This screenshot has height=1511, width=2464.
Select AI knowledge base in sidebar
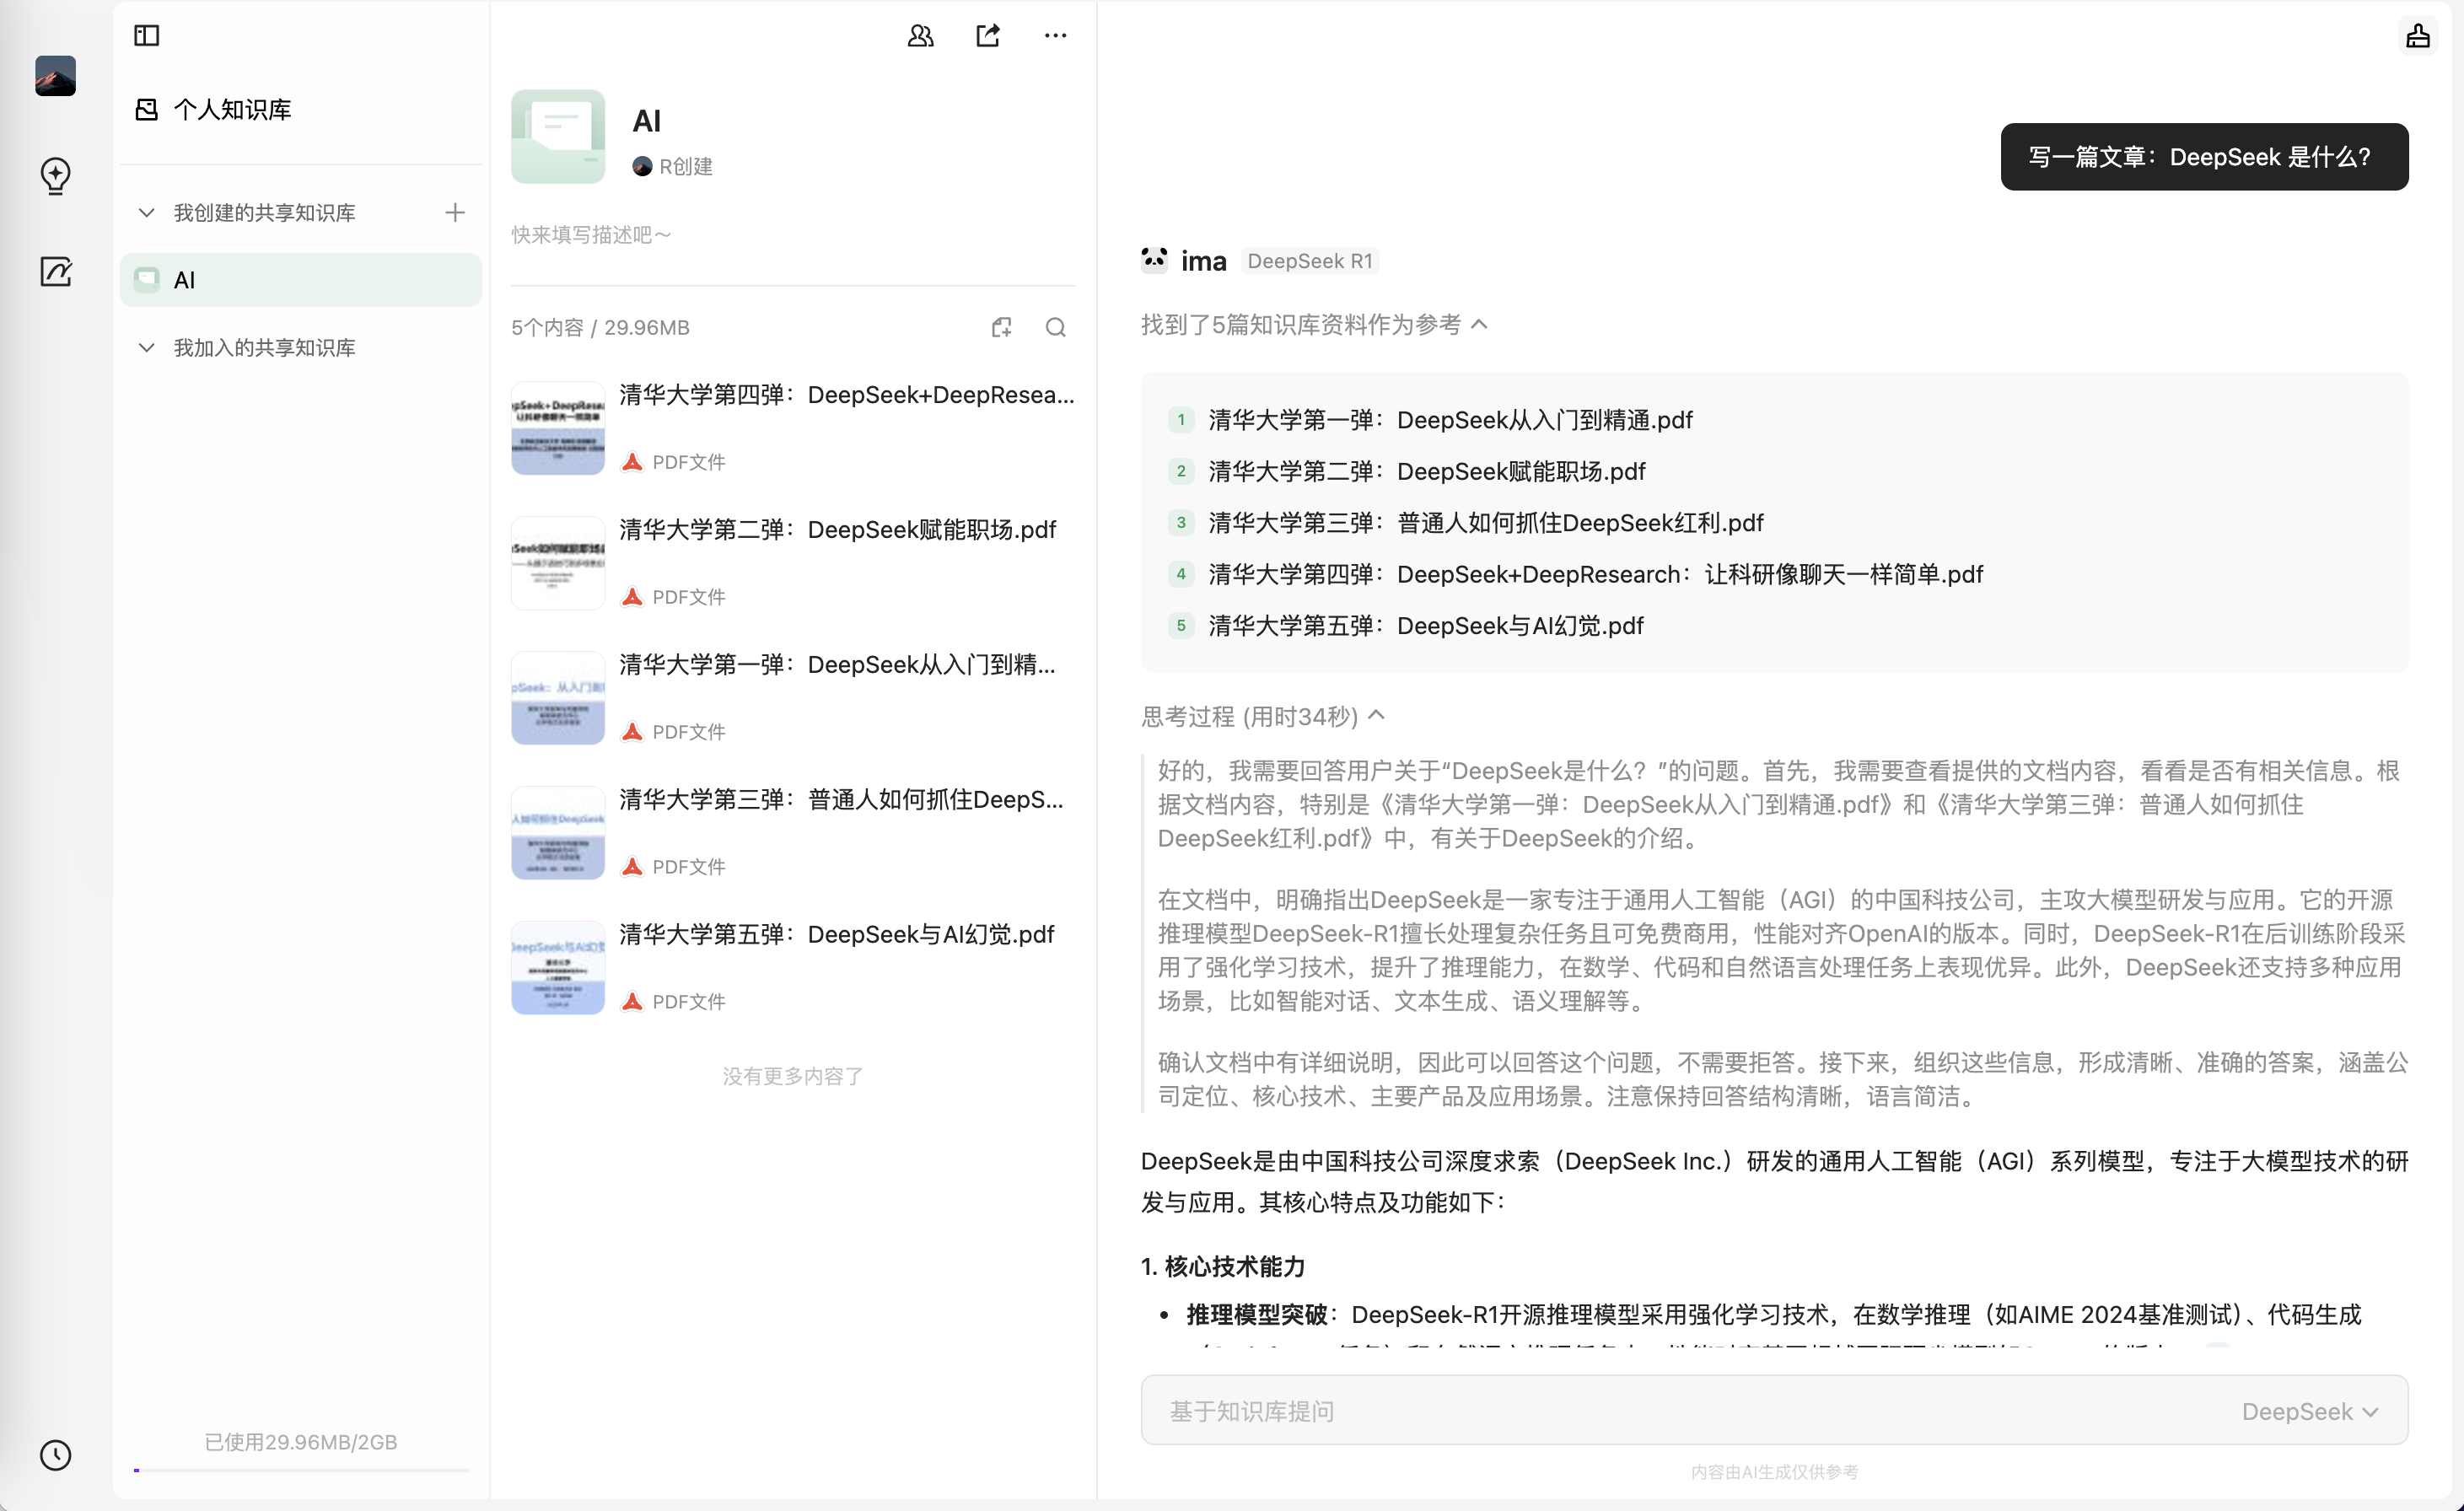pos(300,280)
